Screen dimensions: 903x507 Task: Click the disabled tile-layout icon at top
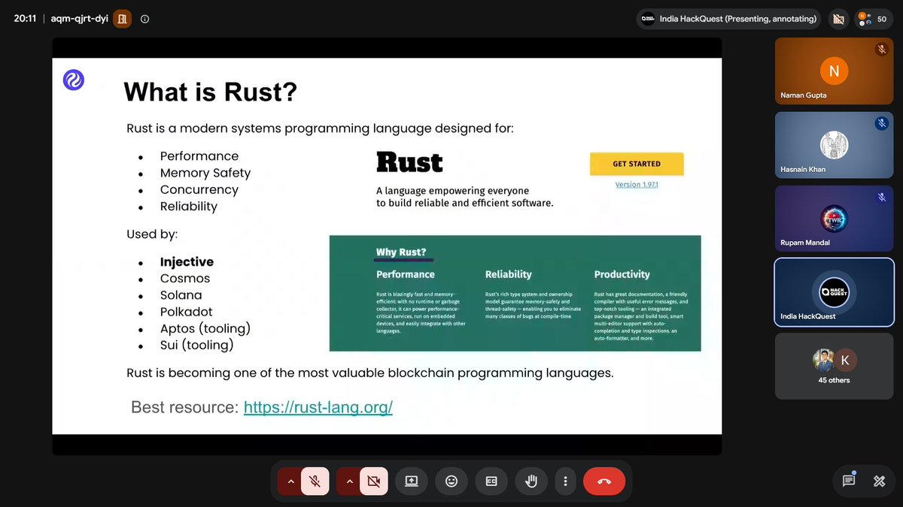pos(838,20)
